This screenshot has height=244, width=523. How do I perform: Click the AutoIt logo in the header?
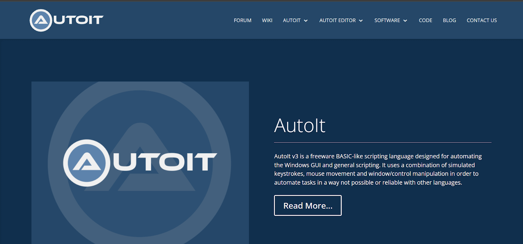point(67,20)
